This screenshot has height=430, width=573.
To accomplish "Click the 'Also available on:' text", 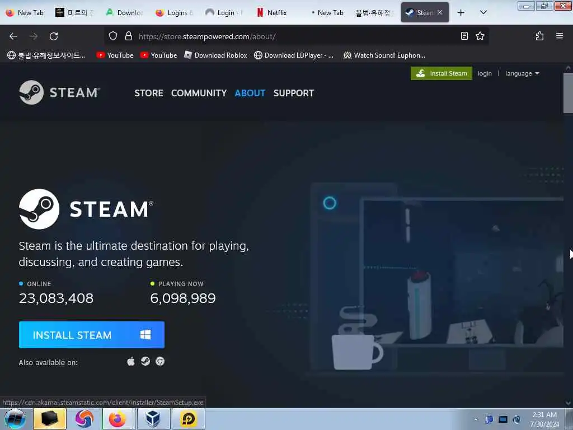I will tap(48, 362).
